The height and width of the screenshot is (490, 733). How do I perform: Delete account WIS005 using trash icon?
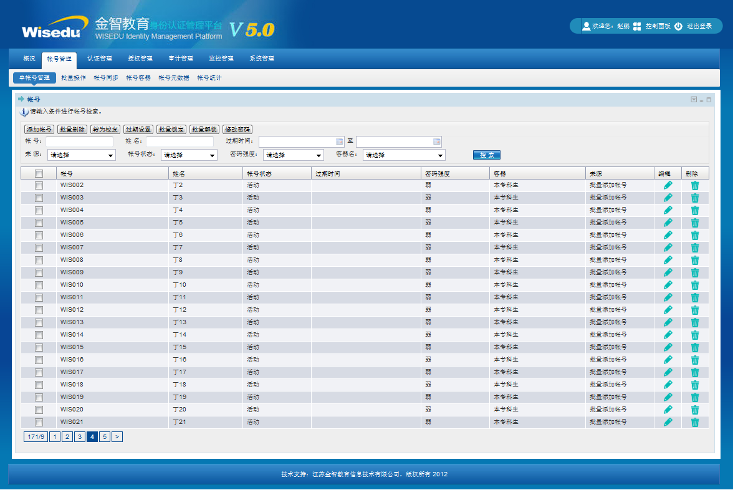pyautogui.click(x=695, y=223)
